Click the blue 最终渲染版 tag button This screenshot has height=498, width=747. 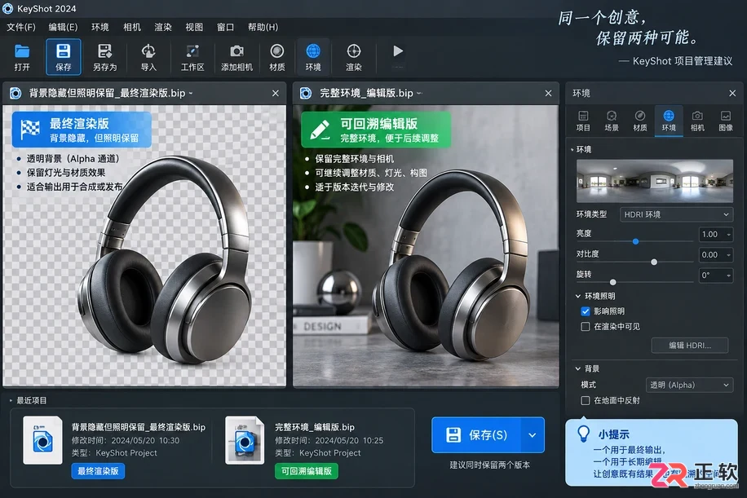coord(98,471)
